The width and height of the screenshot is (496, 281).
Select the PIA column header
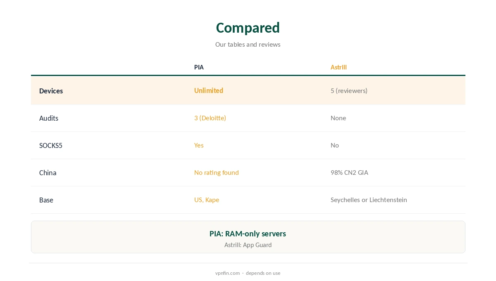199,67
